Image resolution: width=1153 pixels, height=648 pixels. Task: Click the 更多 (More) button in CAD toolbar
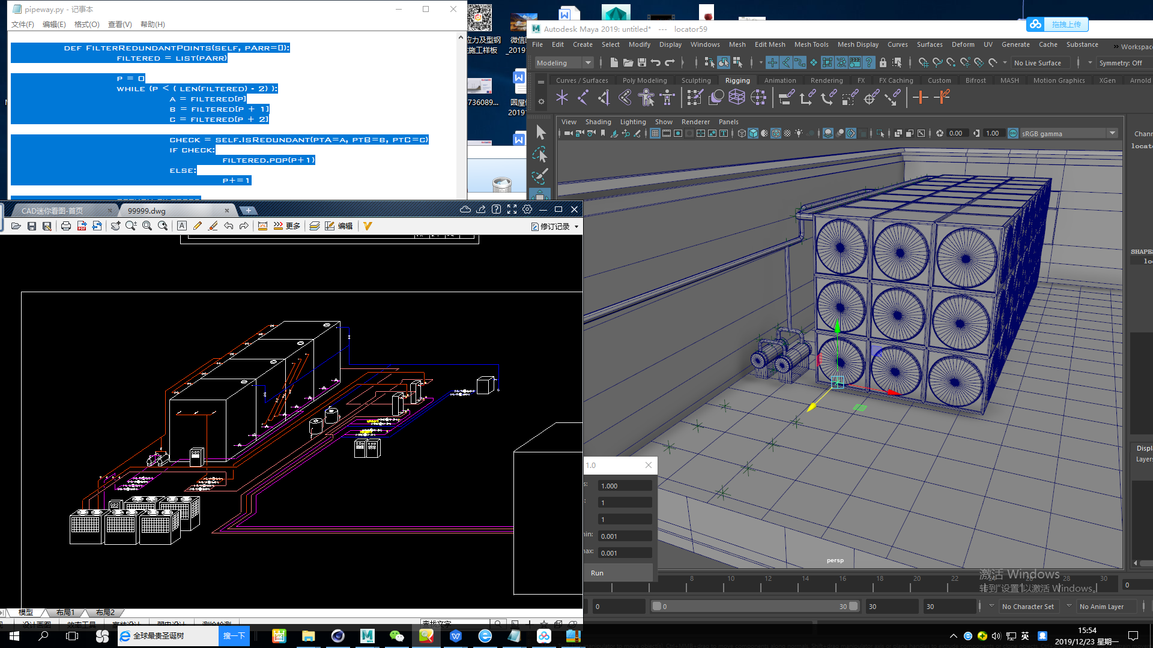pyautogui.click(x=286, y=226)
